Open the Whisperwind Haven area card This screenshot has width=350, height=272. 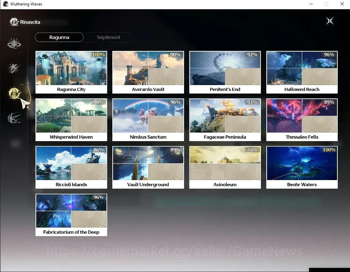(71, 120)
